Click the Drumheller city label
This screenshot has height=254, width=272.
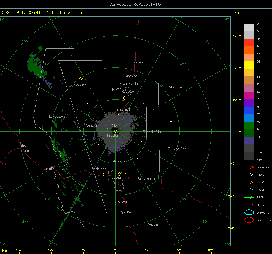coord(177,149)
